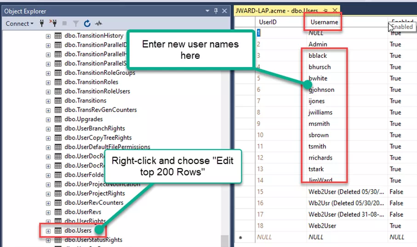The image size is (417, 247).
Task: Refresh the Object Explorer tree
Action: 87,23
